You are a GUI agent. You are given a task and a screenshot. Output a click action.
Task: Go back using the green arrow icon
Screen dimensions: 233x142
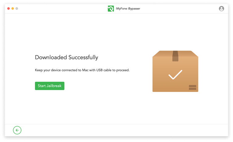click(17, 130)
